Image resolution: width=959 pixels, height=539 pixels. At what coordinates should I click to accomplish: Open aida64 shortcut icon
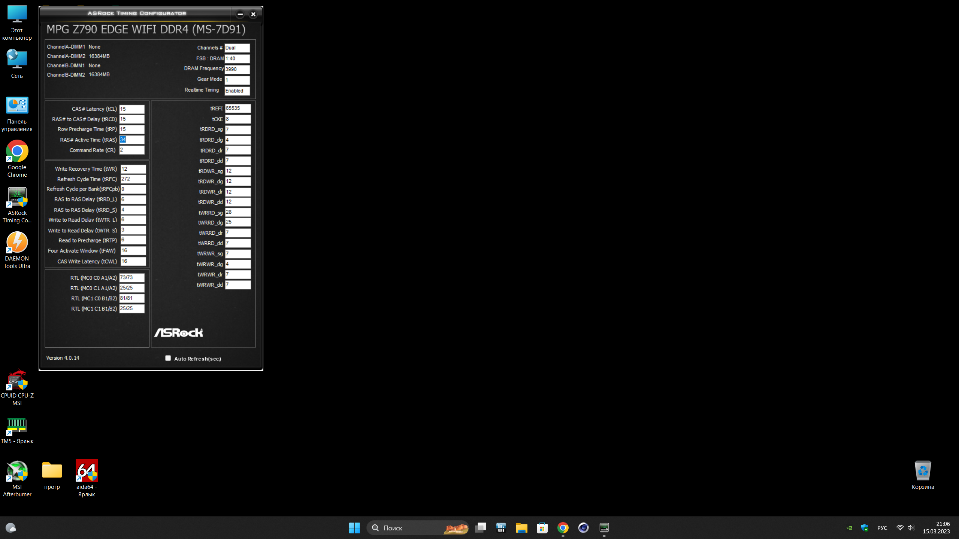coord(87,471)
